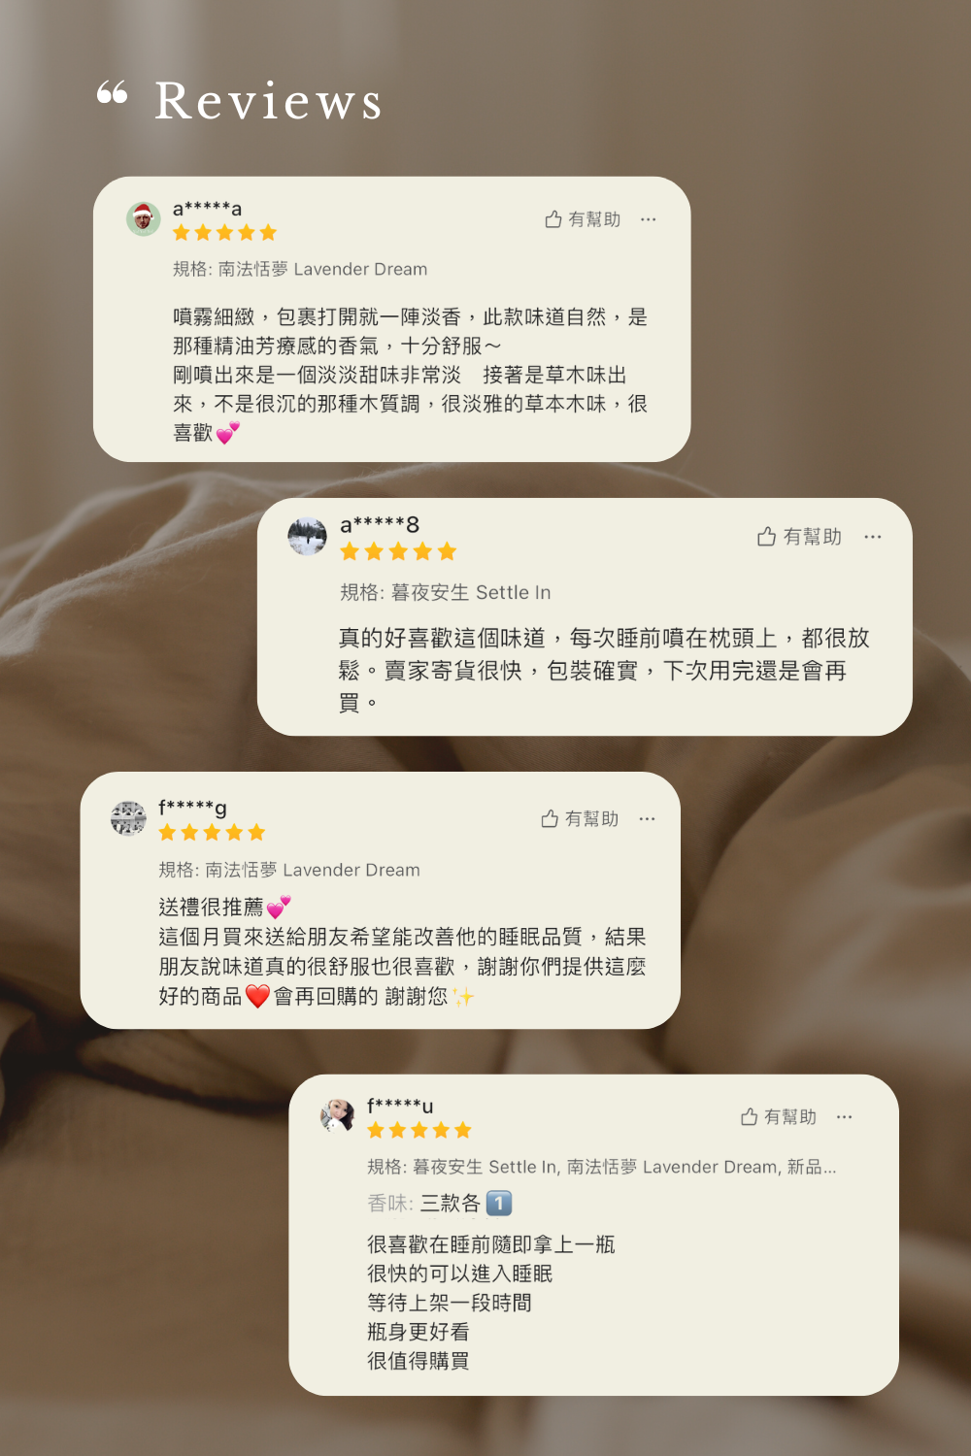Open three-dot menu on a*****8's review

pos(873,537)
